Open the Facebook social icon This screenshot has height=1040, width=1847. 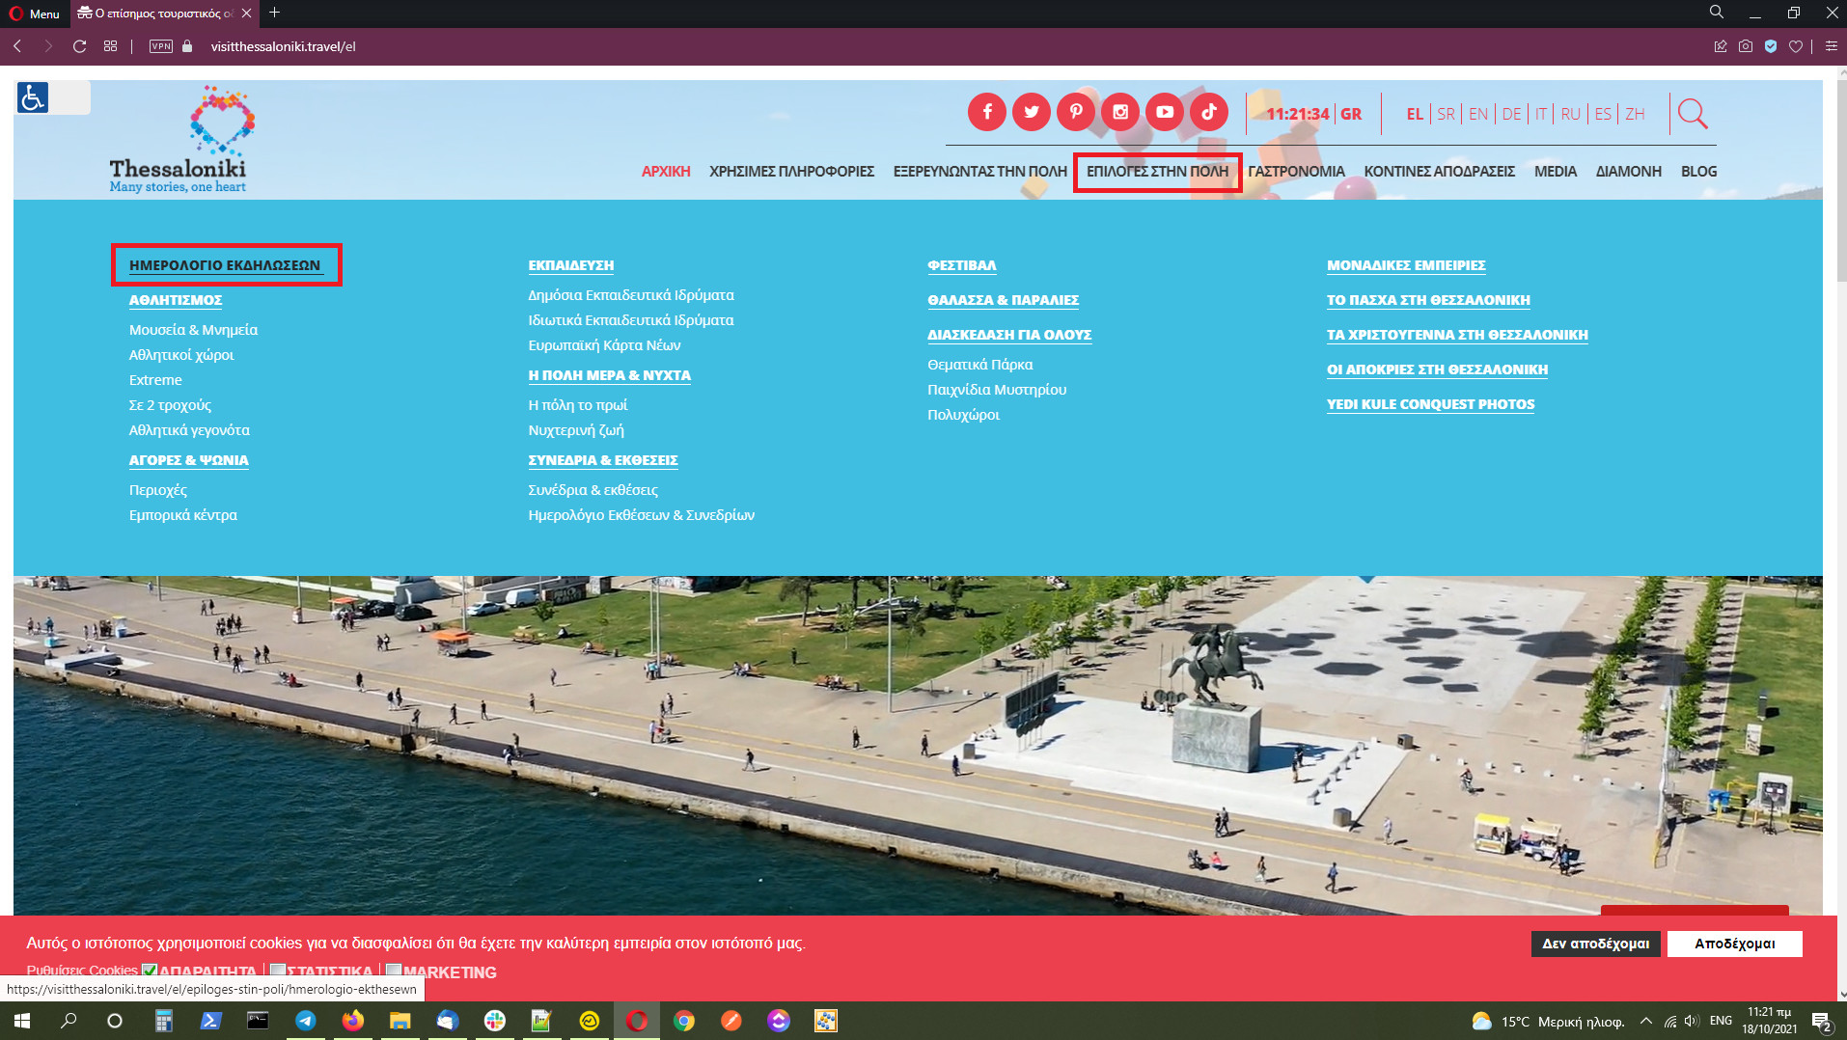(986, 112)
